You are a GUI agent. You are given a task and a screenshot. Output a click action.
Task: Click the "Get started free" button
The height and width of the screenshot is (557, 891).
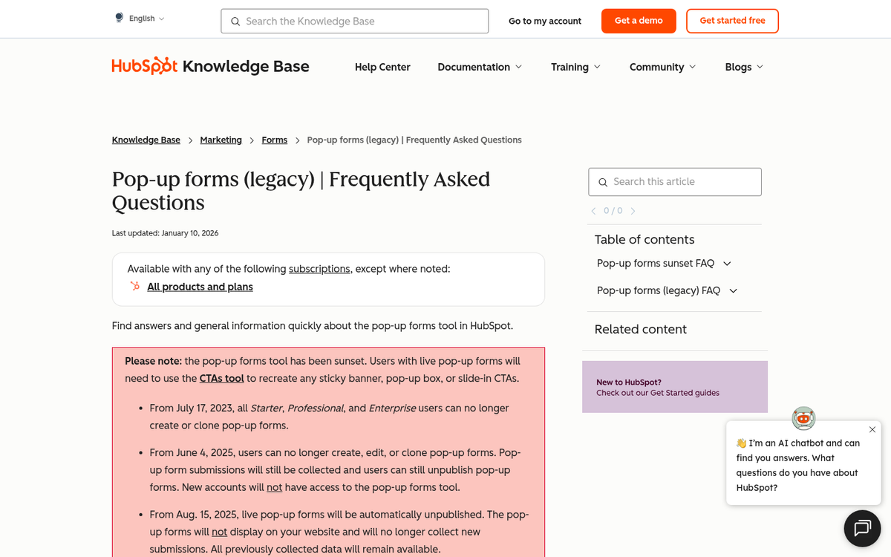[732, 21]
